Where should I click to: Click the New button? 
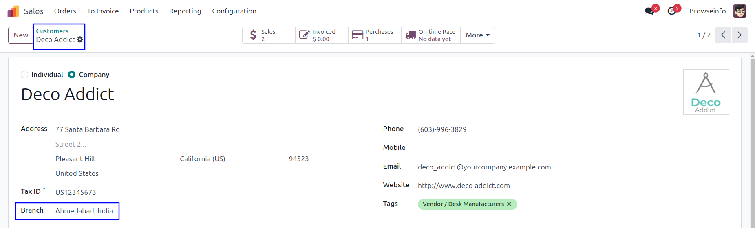click(21, 35)
